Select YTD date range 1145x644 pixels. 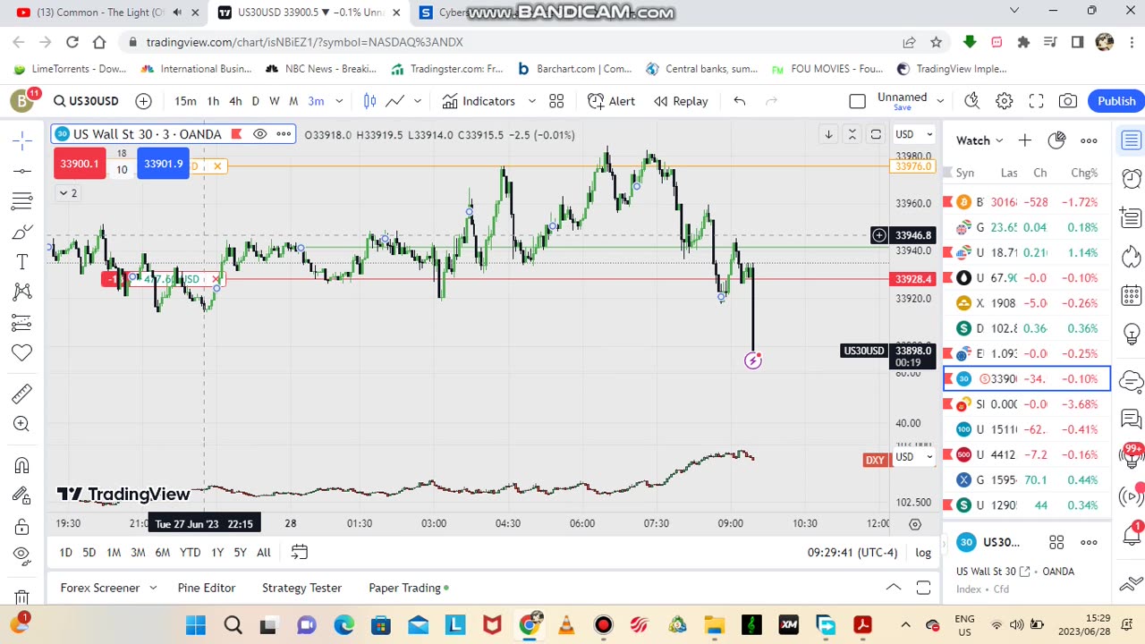(190, 553)
